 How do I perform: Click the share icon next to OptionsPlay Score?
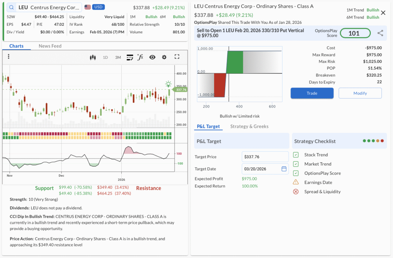click(x=380, y=33)
